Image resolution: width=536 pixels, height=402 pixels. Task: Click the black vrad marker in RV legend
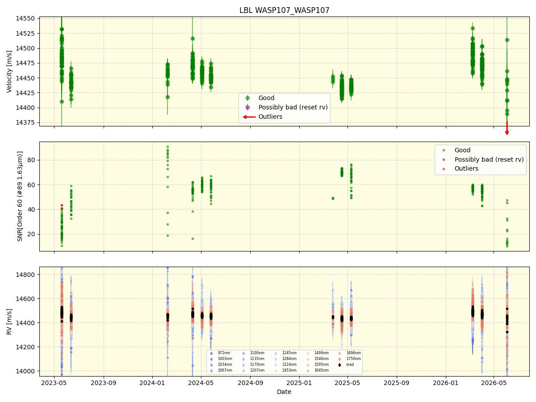point(340,365)
